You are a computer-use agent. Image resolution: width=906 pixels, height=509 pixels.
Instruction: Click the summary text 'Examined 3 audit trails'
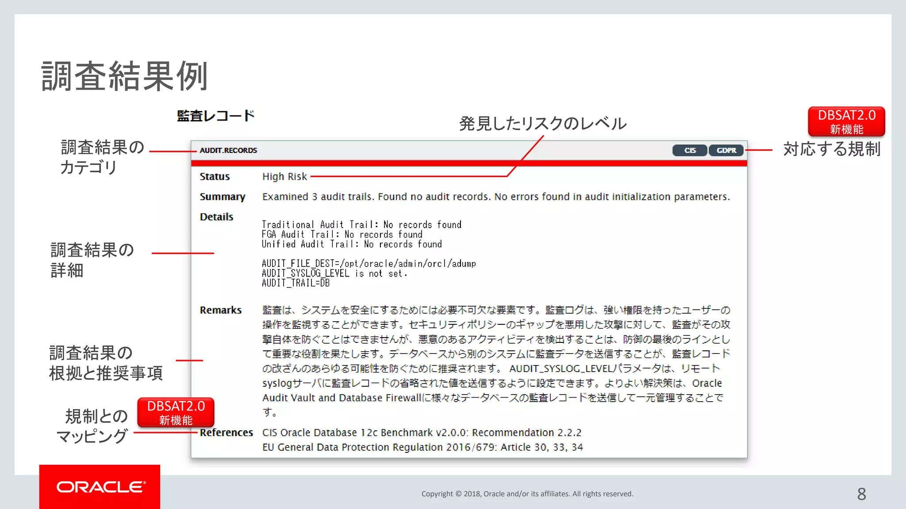[x=318, y=197]
